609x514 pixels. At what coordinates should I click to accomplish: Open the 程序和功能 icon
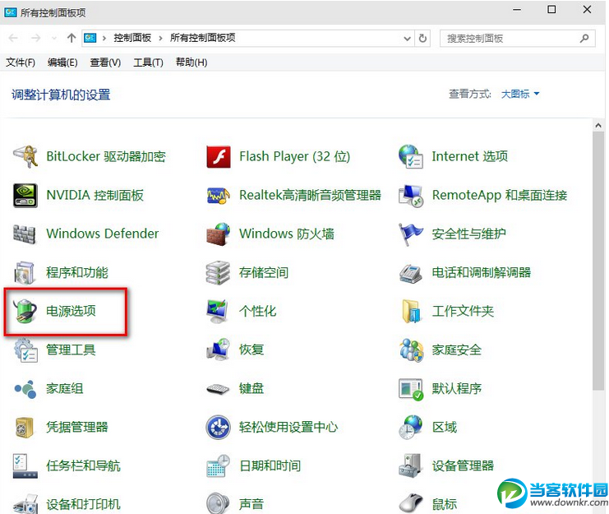click(25, 272)
